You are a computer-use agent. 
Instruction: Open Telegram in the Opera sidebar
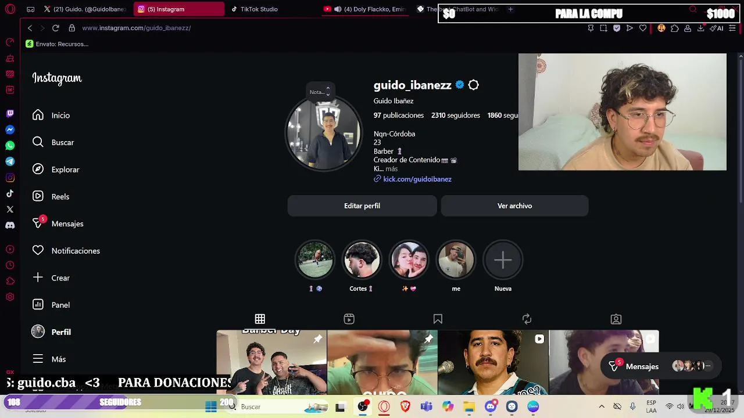tap(10, 161)
